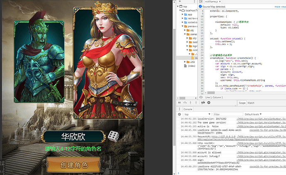Click the obj folder icon

coord(188,30)
